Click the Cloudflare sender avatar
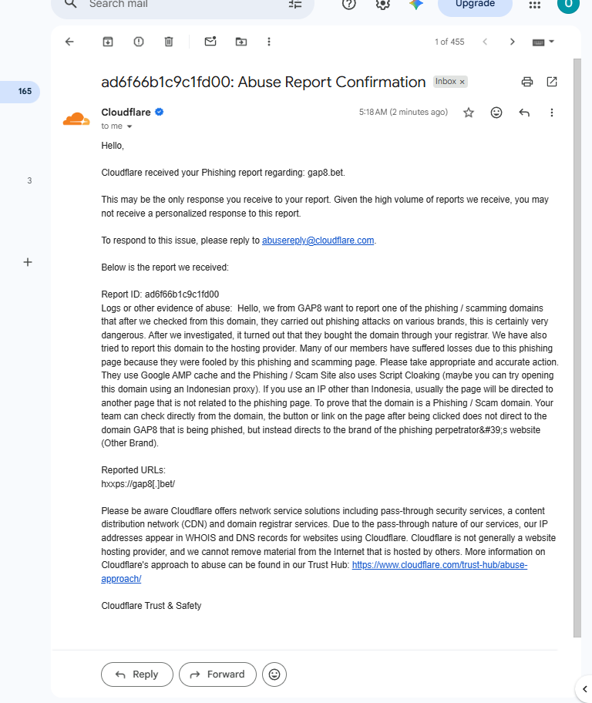The image size is (592, 703). 76,119
